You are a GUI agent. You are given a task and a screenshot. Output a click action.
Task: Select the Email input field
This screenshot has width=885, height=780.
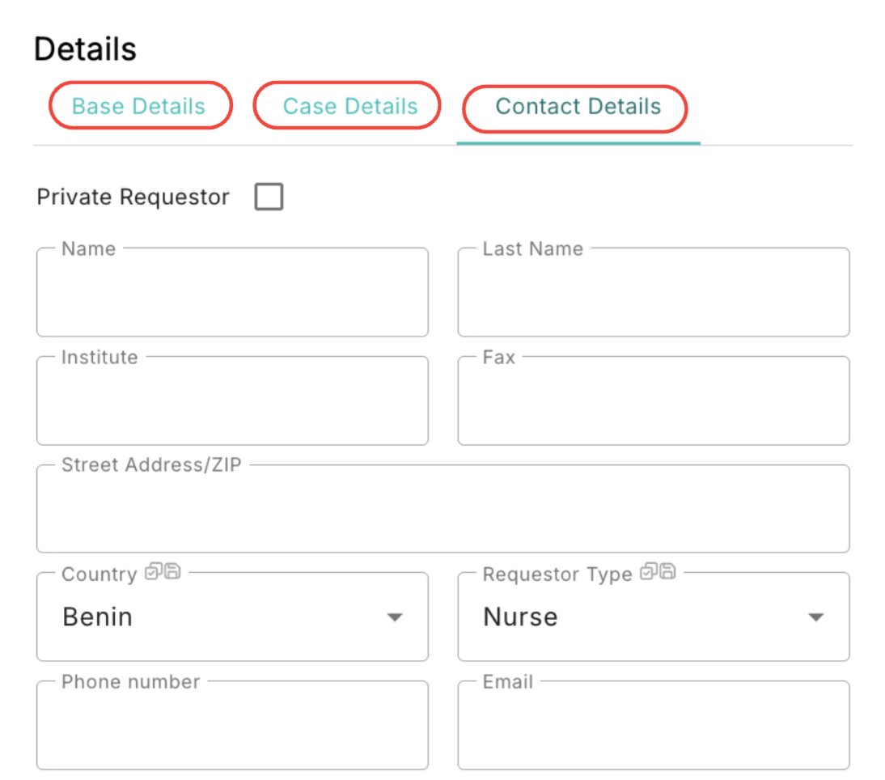[653, 727]
